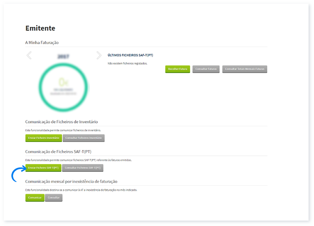This screenshot has height=226, width=314.
Task: Open Consultar Faturas
Action: click(x=206, y=69)
